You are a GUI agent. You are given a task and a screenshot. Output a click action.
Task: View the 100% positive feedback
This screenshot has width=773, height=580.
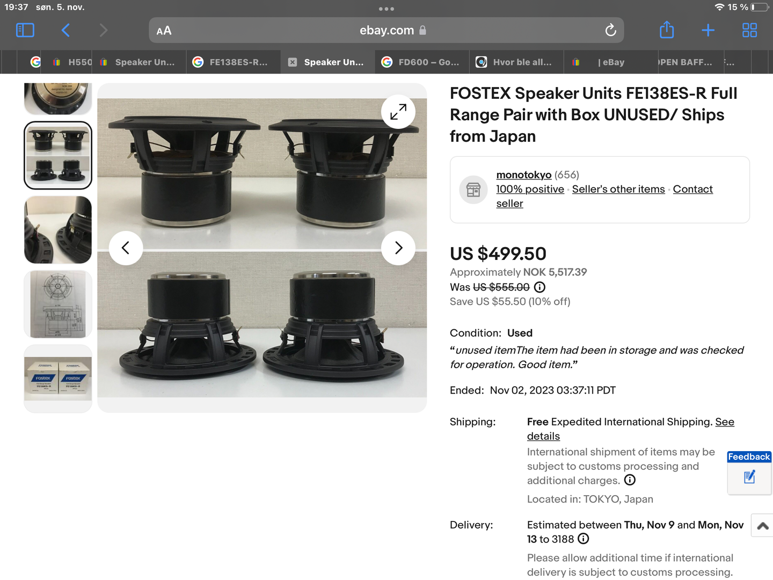point(530,189)
